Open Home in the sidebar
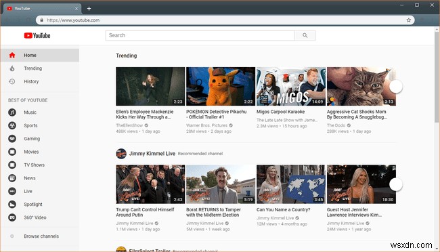Image resolution: width=440 pixels, height=252 pixels. (40, 55)
